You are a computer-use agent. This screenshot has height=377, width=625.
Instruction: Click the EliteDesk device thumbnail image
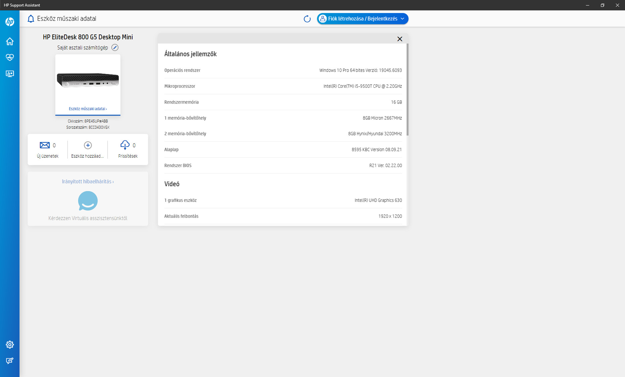88,80
